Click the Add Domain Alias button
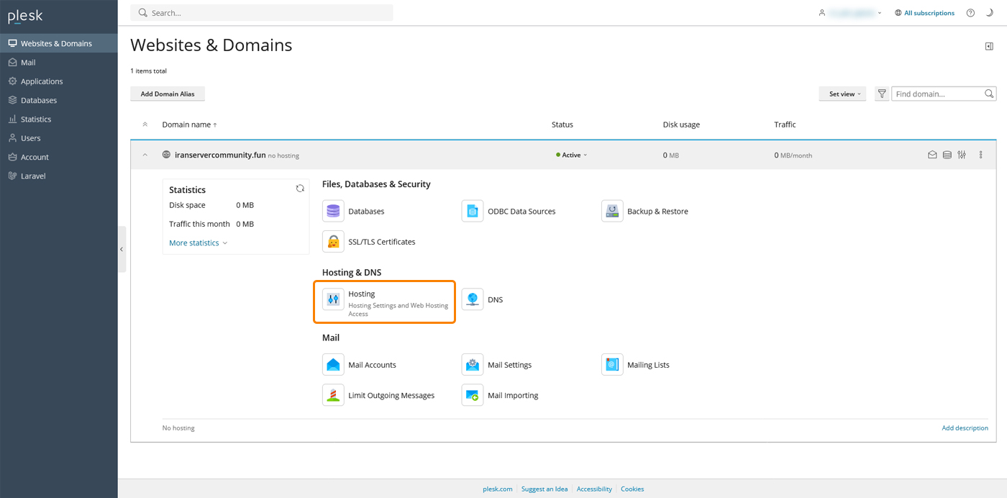Screen dimensions: 1007x498 click(167, 94)
